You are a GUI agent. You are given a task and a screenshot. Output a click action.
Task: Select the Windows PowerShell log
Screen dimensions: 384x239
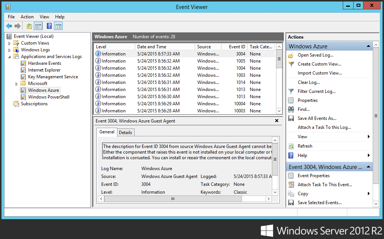[48, 97]
